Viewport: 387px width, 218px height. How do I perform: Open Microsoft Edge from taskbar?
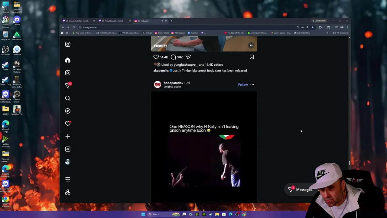click(x=230, y=214)
